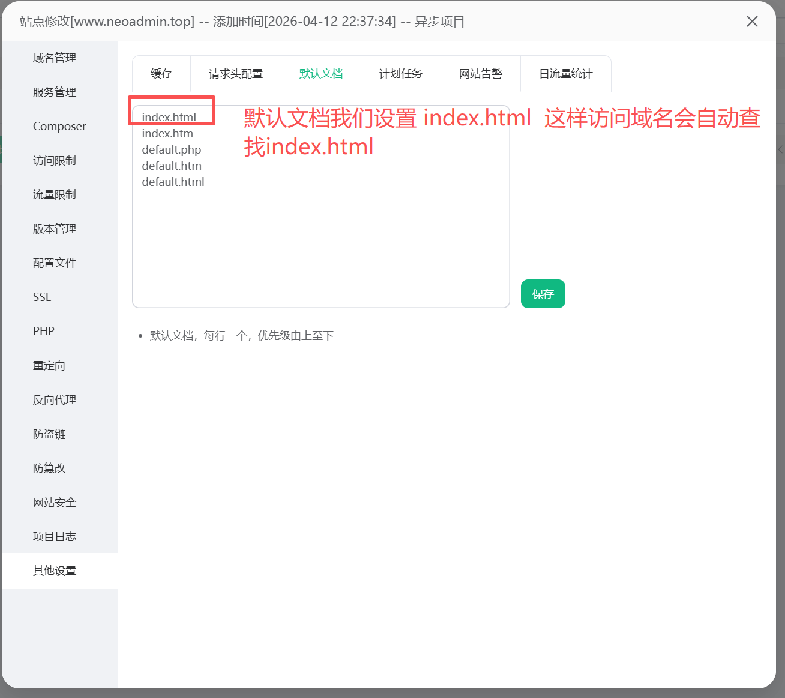Click the green 保存 button
The image size is (785, 698).
click(x=543, y=294)
